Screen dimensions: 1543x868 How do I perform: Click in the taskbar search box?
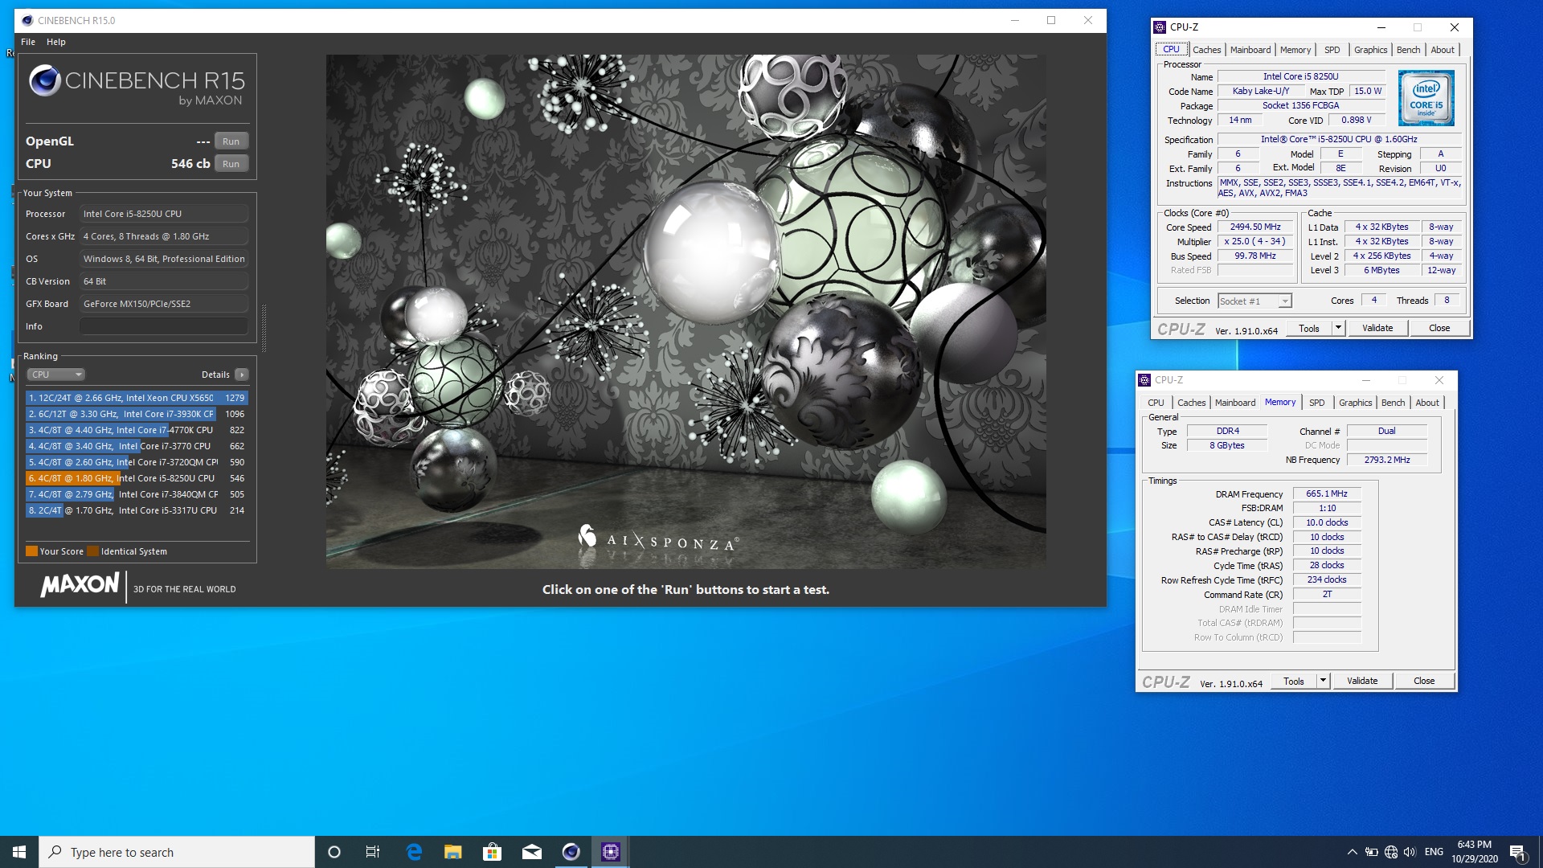coord(177,852)
